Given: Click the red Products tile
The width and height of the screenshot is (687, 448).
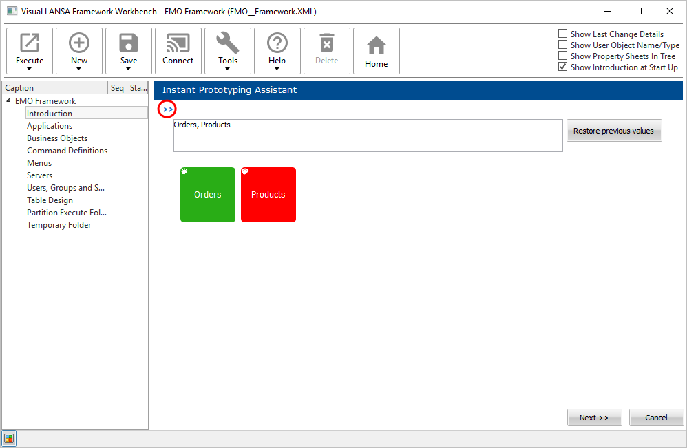Looking at the screenshot, I should click(x=268, y=195).
